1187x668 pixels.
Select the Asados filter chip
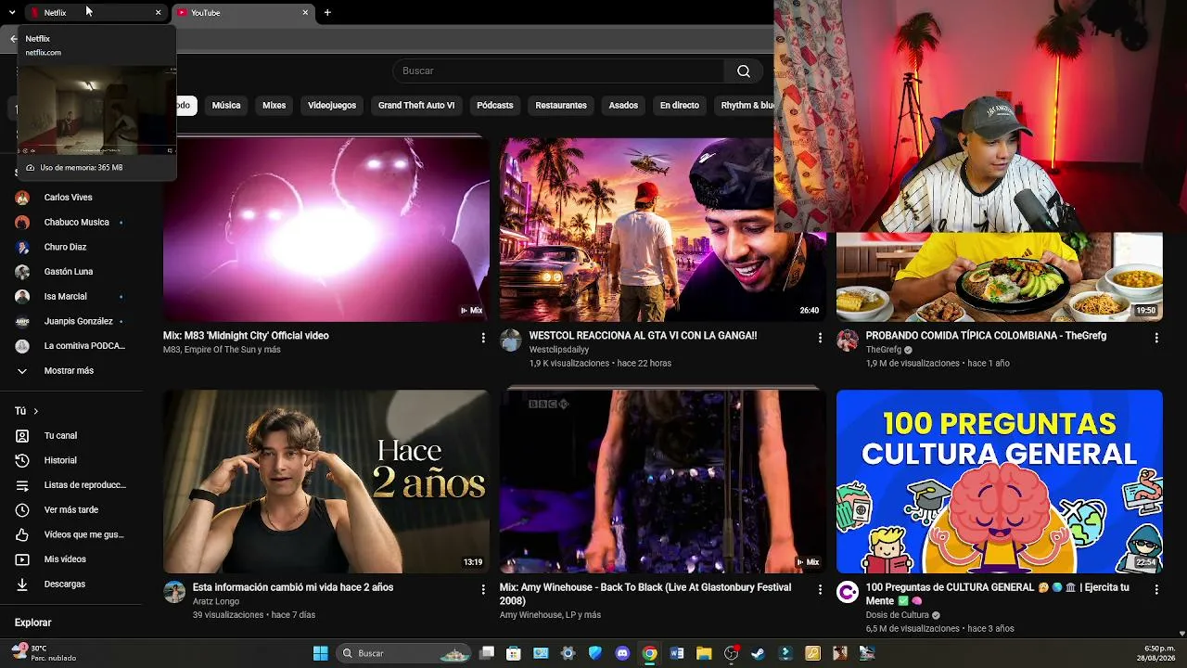tap(623, 106)
